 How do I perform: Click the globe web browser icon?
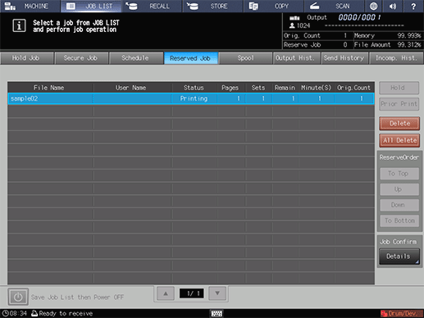click(373, 6)
